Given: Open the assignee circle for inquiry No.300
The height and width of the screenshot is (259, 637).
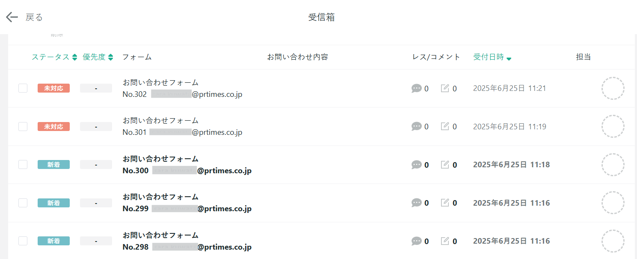Looking at the screenshot, I should 613,165.
